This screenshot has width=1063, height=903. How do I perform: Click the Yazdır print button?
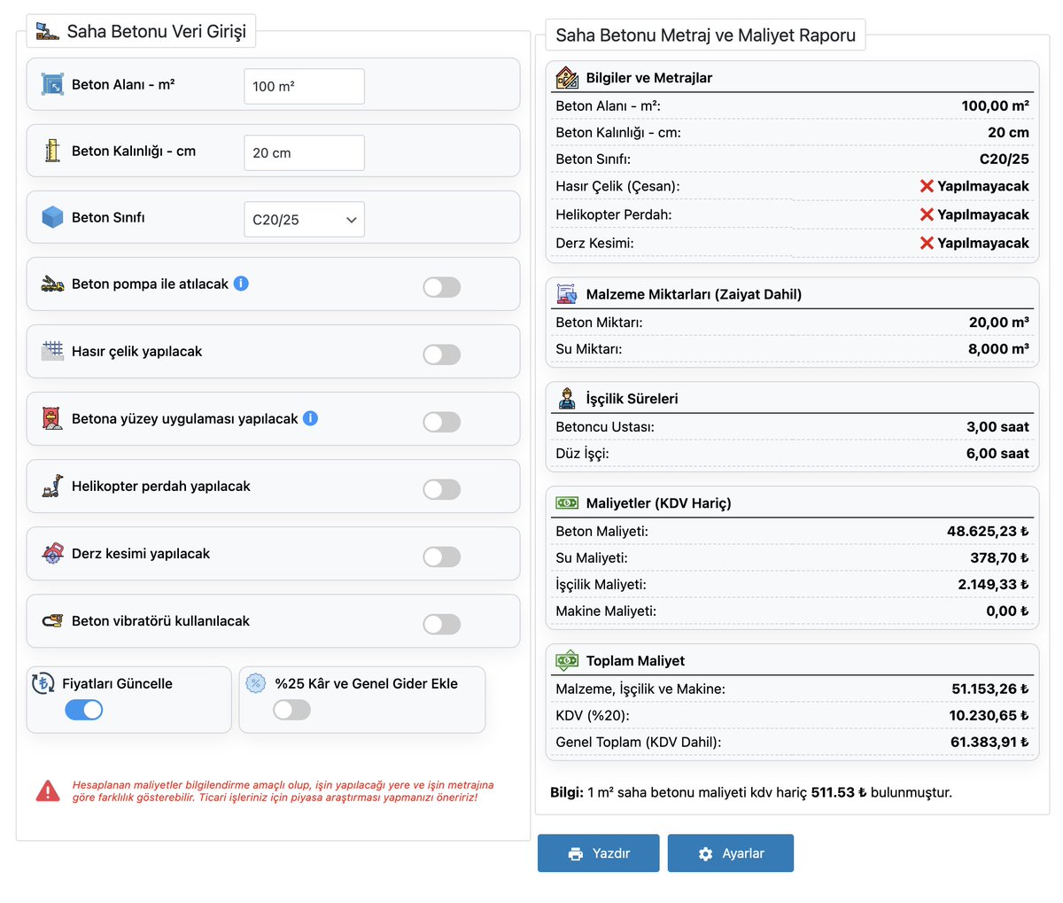coord(598,853)
